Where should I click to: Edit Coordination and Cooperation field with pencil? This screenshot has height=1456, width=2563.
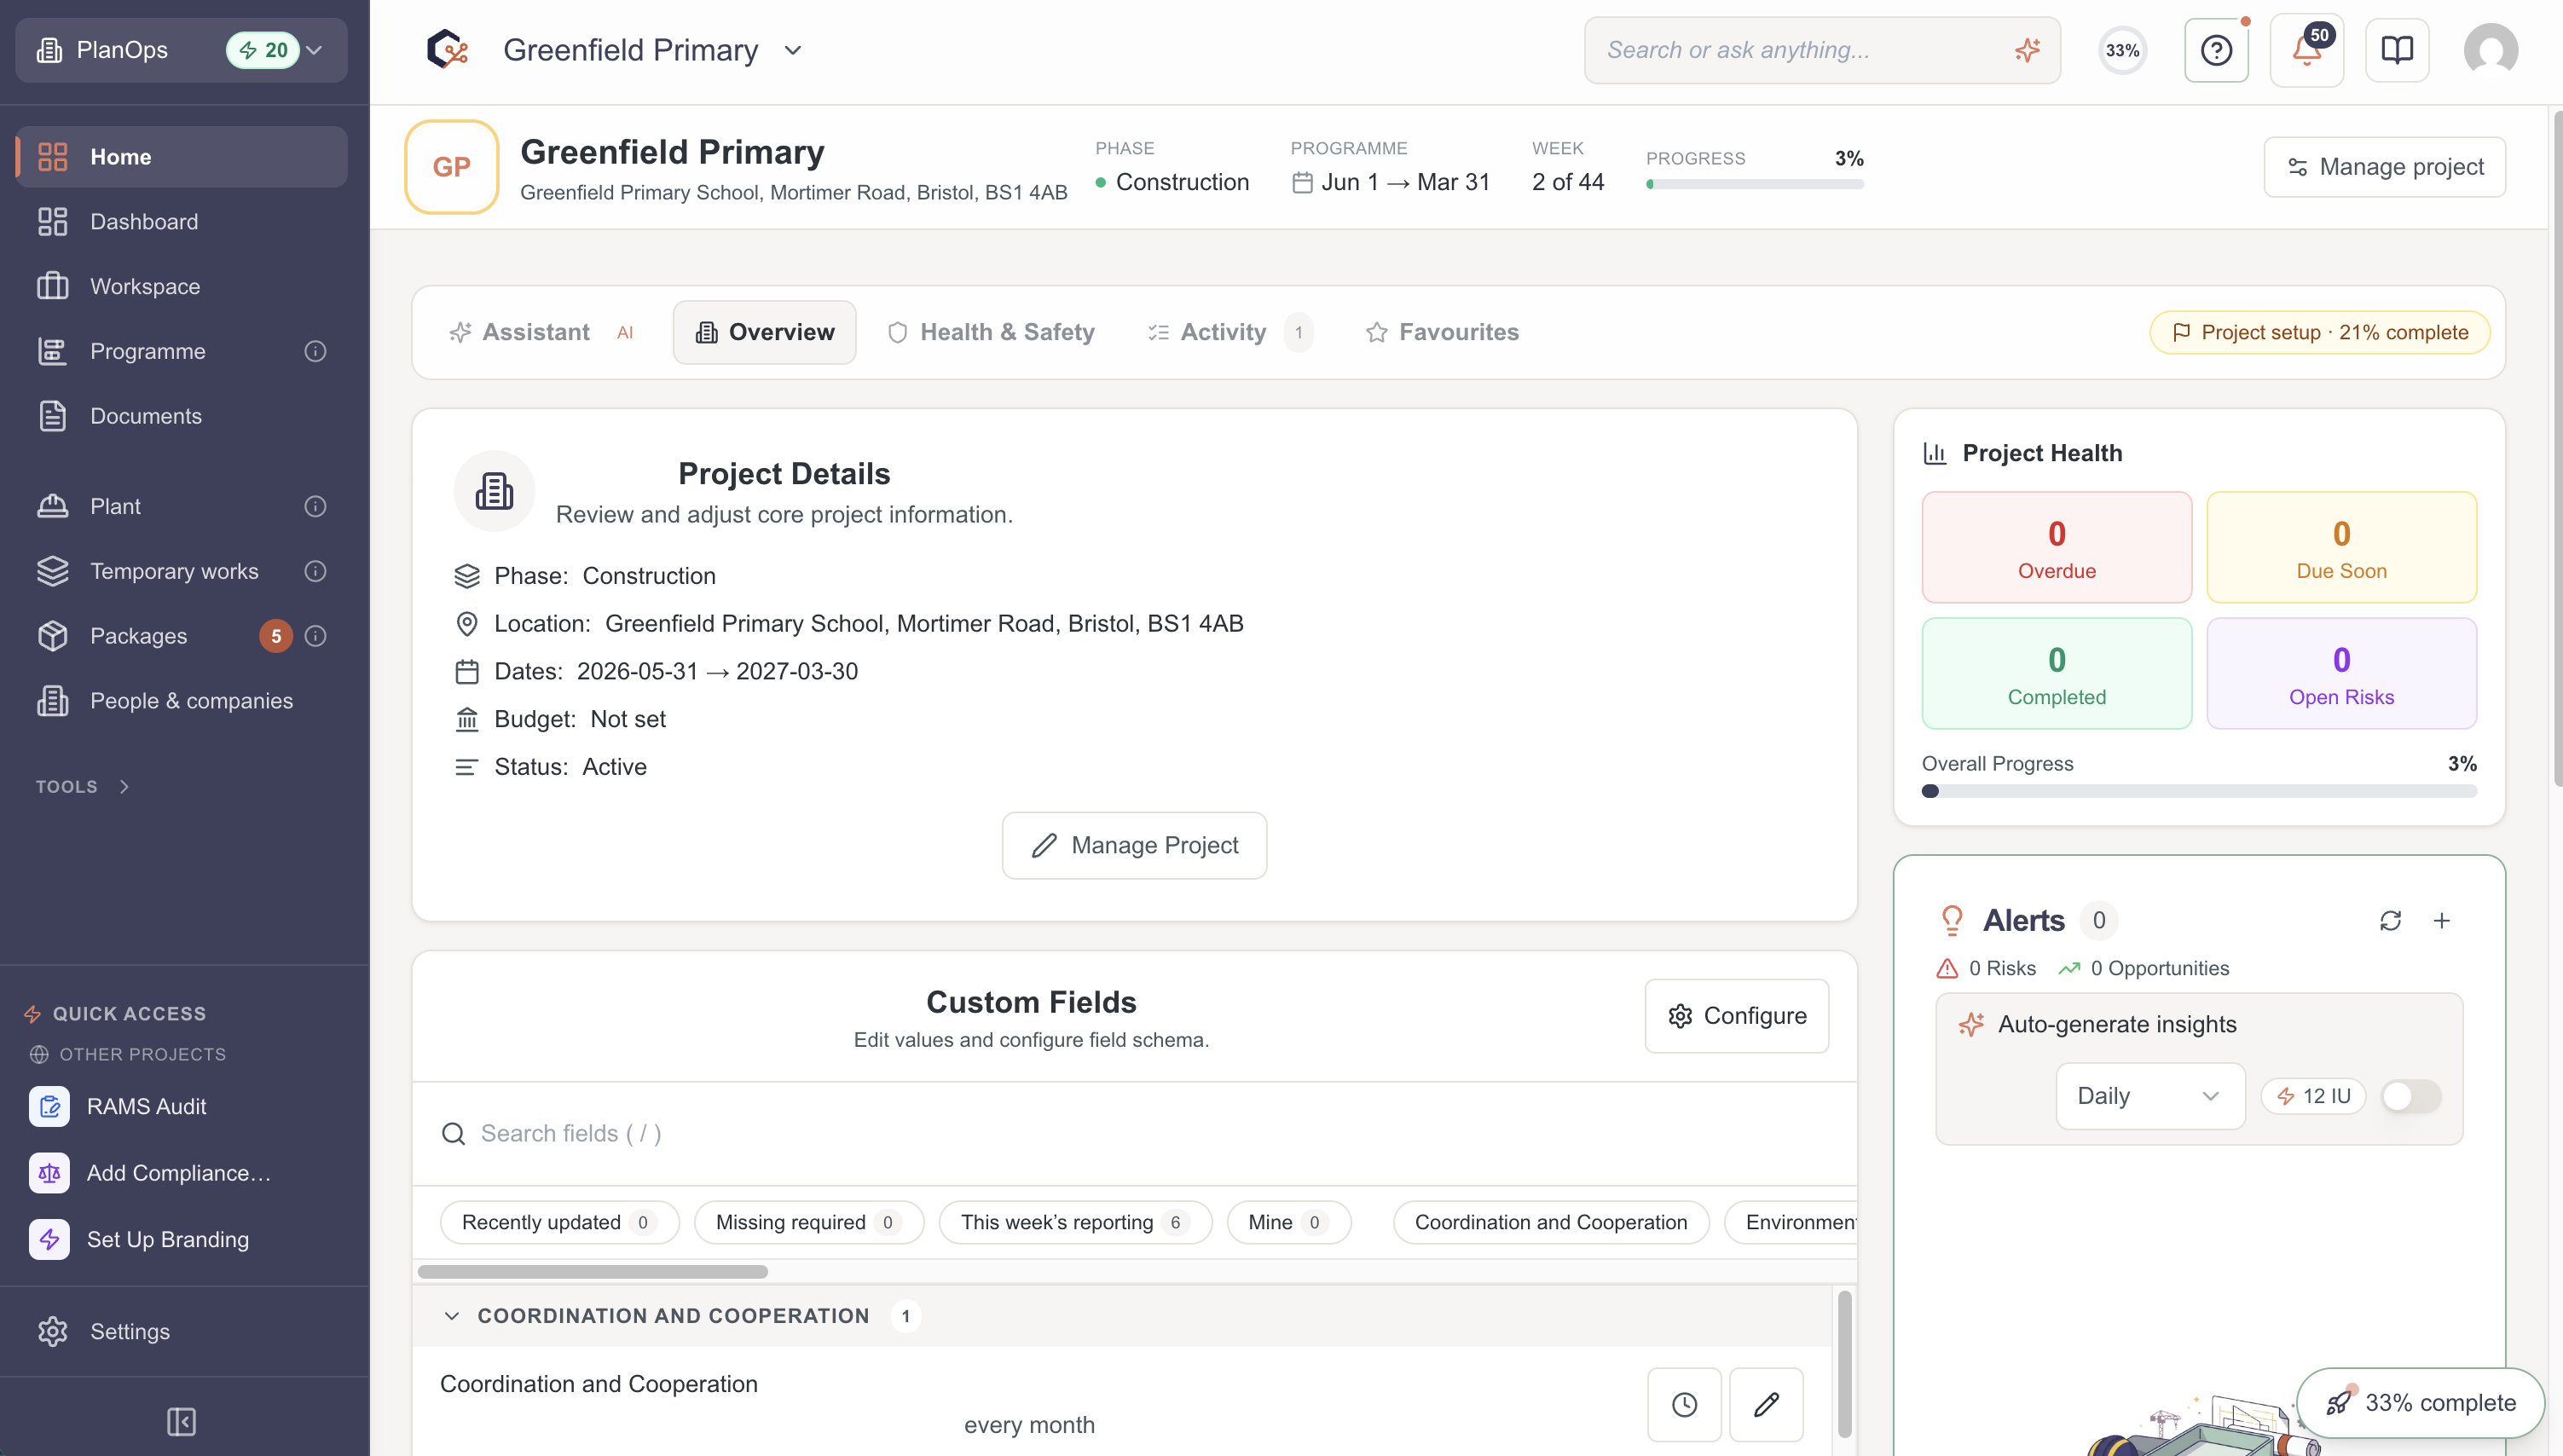click(1766, 1404)
